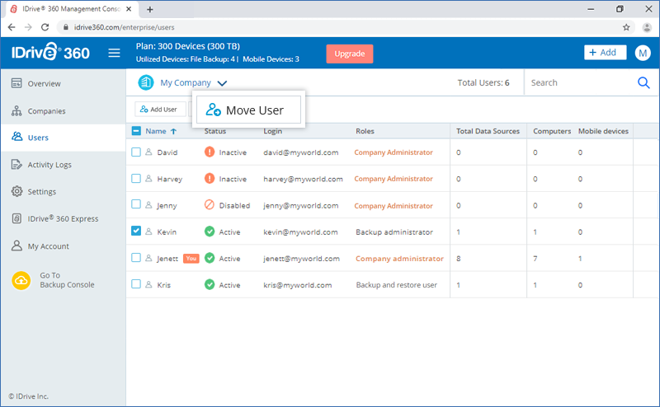Click David's inactive status icon
The height and width of the screenshot is (407, 660).
point(210,152)
